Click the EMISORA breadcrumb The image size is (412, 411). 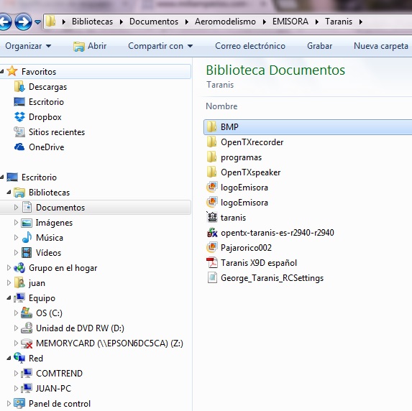(290, 22)
